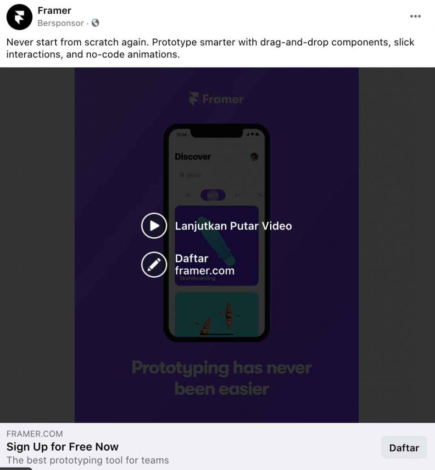Click the Discover heading in mockup
The width and height of the screenshot is (435, 470).
tap(193, 157)
